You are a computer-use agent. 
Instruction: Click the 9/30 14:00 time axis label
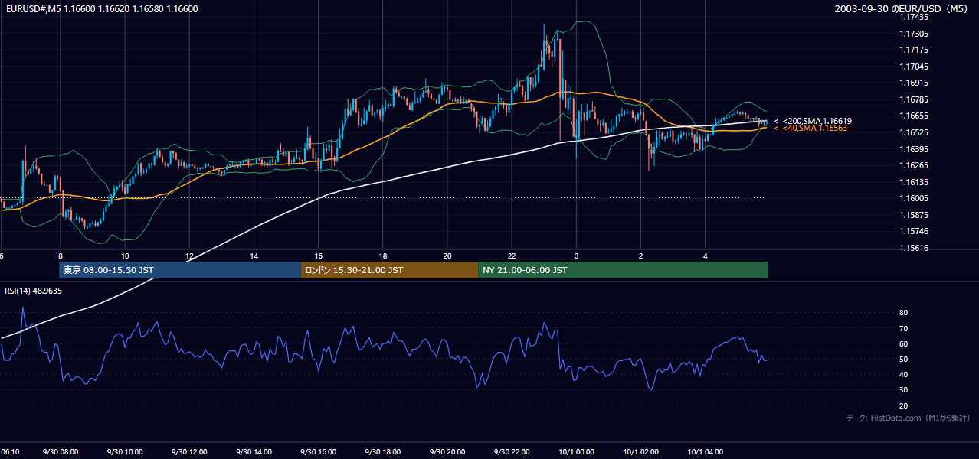pos(254,452)
